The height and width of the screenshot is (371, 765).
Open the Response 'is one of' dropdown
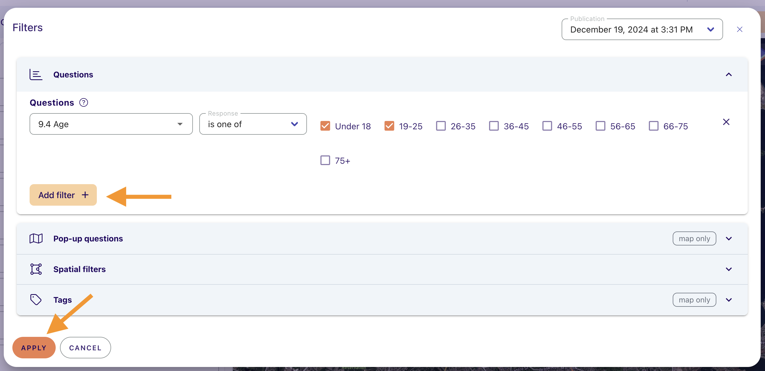[x=253, y=124]
